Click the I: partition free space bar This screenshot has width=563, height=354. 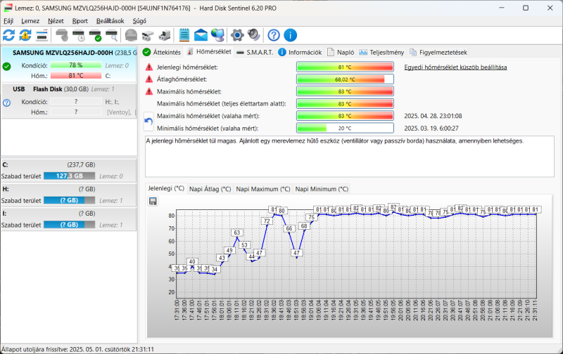pos(69,225)
